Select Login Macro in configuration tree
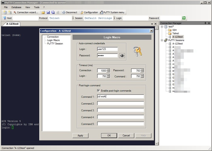Screen dimensions: 212x151 tap(53, 40)
